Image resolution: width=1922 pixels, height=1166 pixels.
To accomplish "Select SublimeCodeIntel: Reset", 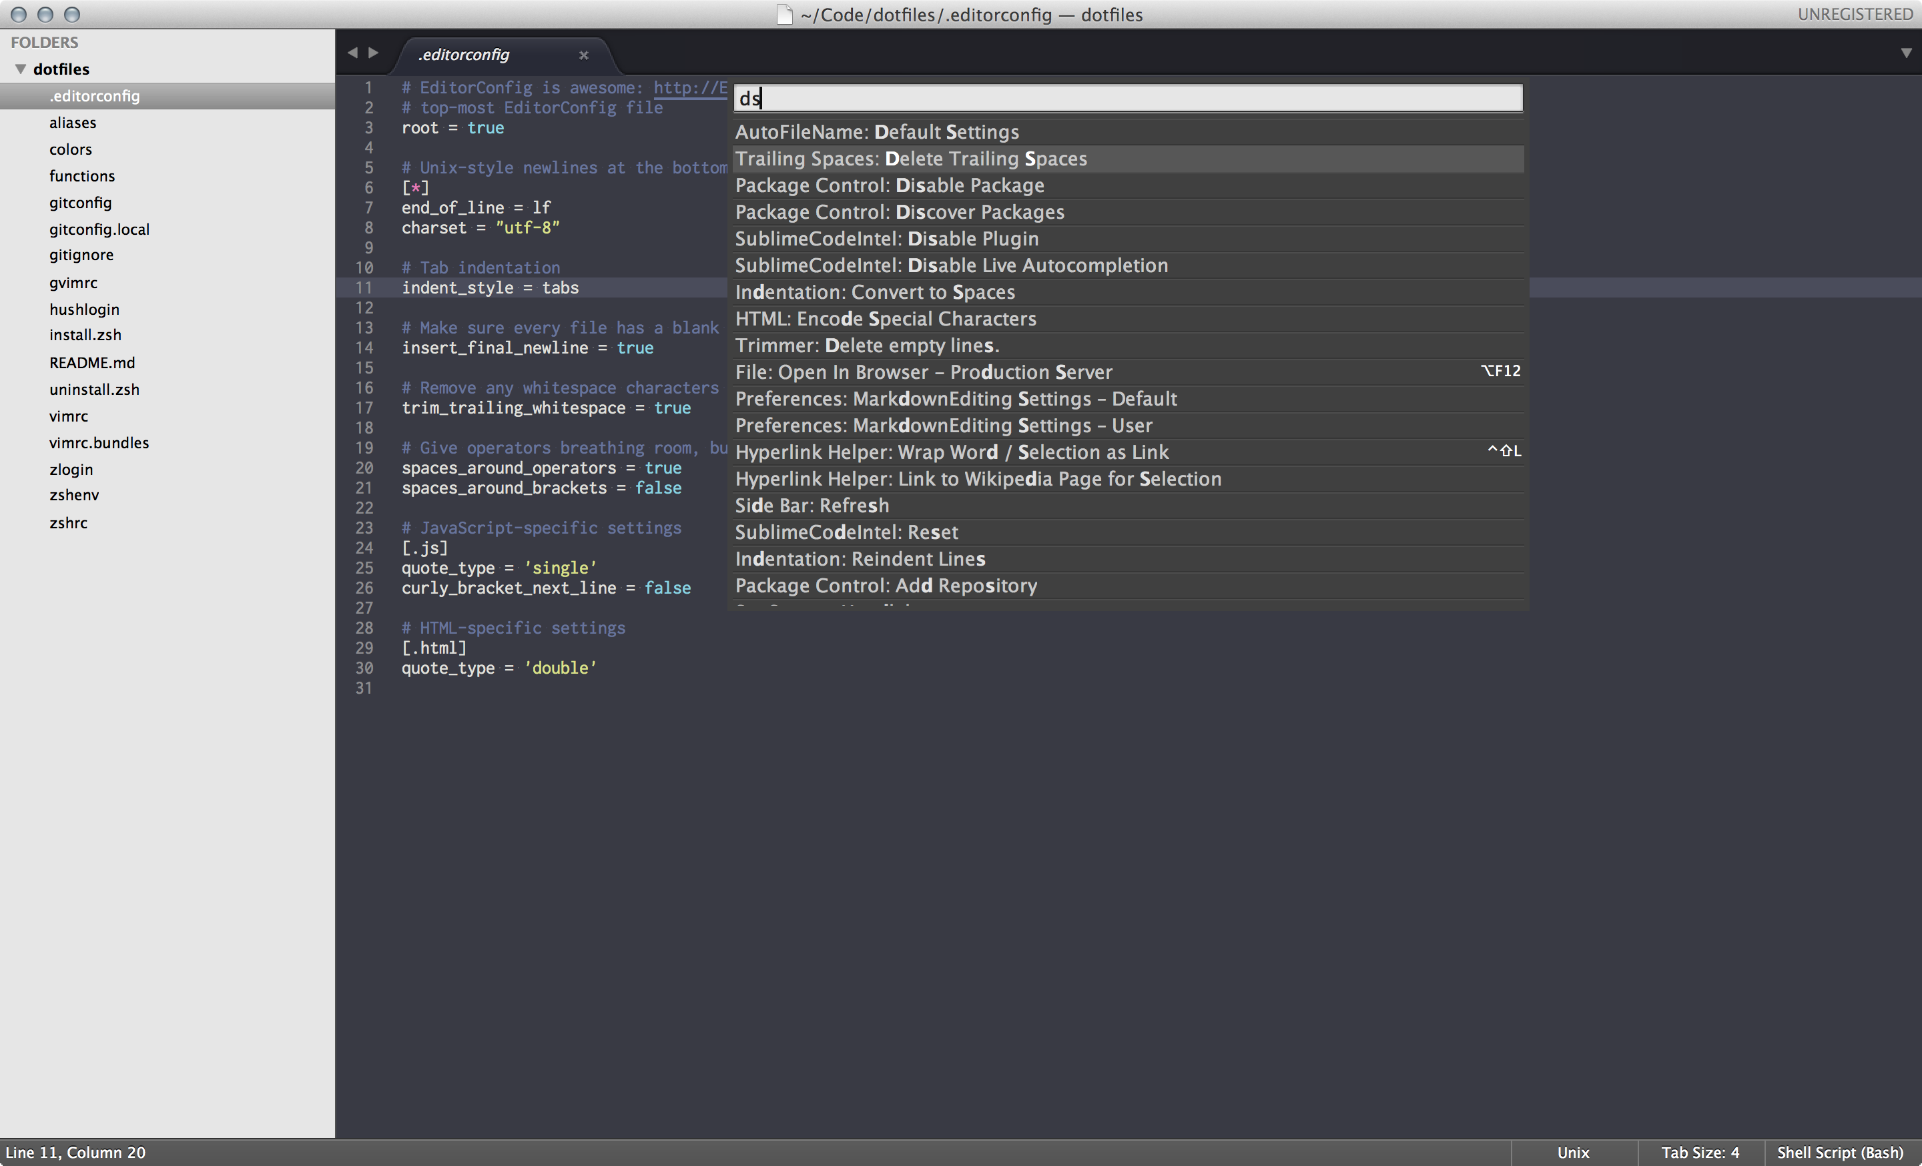I will (1128, 532).
